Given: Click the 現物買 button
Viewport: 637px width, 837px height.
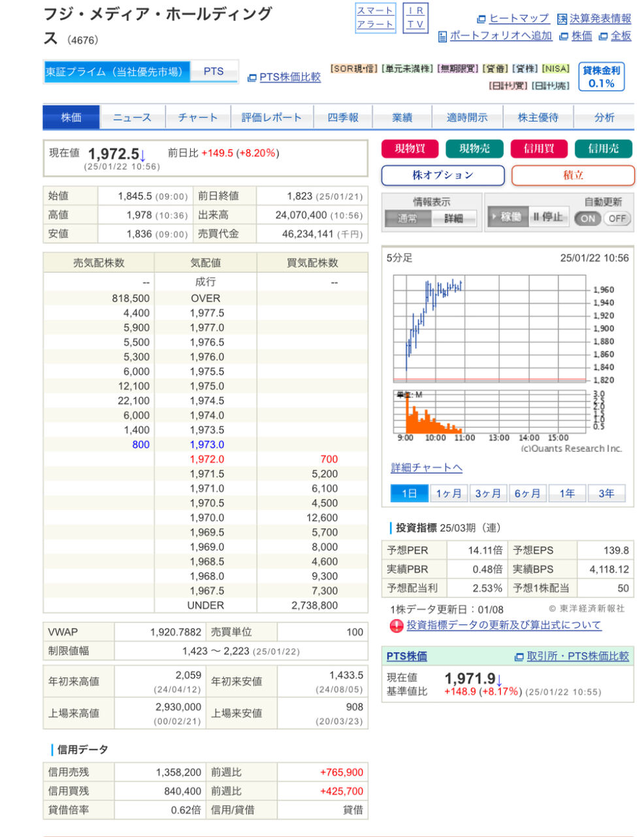Looking at the screenshot, I should tap(410, 148).
